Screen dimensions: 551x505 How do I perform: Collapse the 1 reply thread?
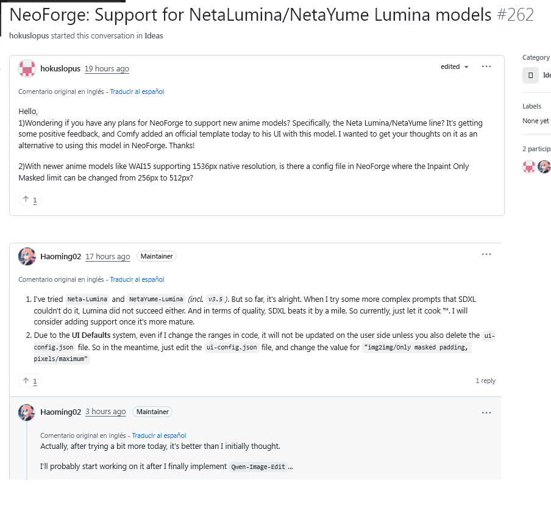(x=485, y=381)
